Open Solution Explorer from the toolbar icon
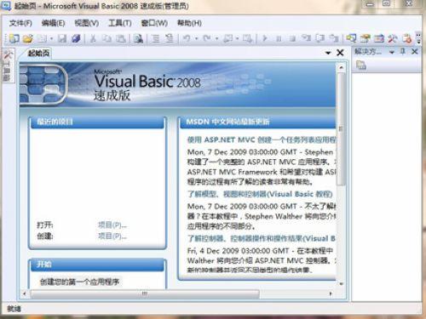This screenshot has height=319, width=426. (x=351, y=38)
